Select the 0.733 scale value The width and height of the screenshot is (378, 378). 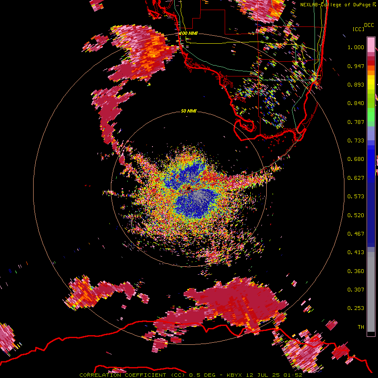tap(356, 141)
